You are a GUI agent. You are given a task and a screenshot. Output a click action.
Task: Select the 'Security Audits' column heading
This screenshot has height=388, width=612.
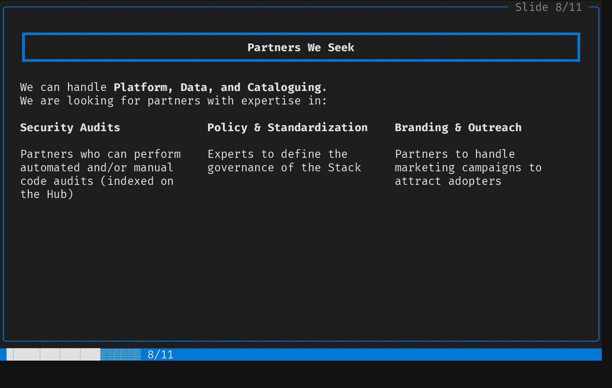coord(70,128)
